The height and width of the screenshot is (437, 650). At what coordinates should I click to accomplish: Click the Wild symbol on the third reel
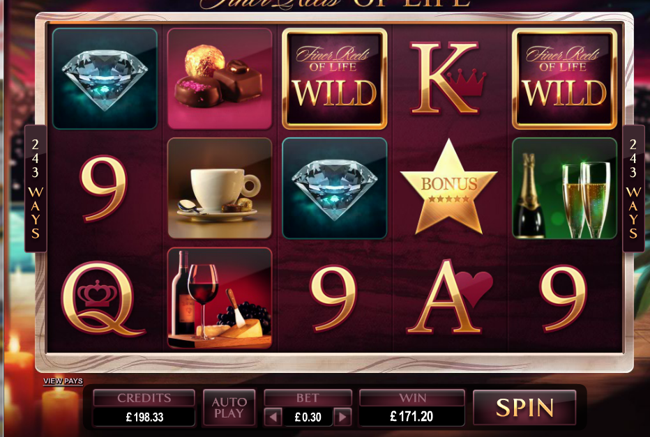click(x=335, y=79)
